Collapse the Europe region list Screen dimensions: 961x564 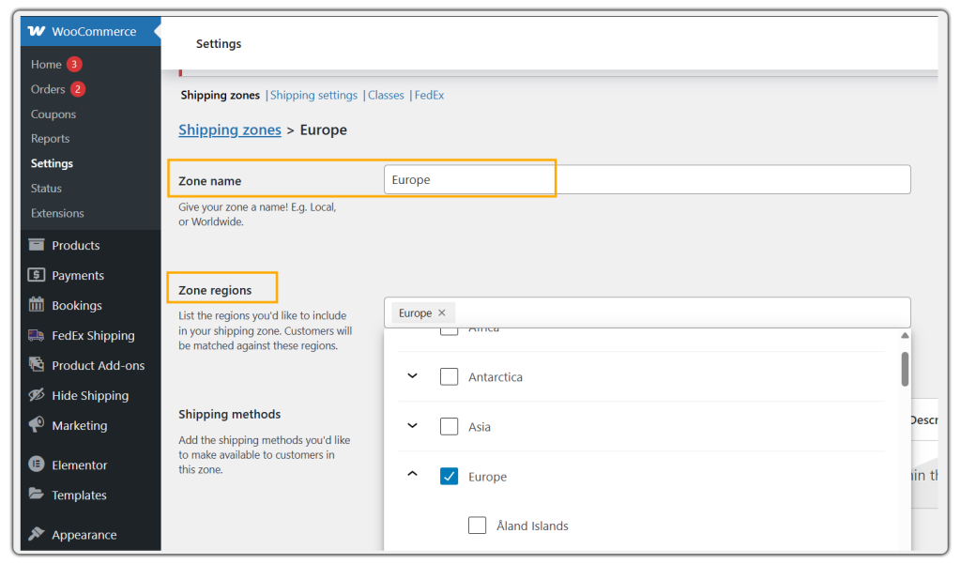pyautogui.click(x=411, y=474)
